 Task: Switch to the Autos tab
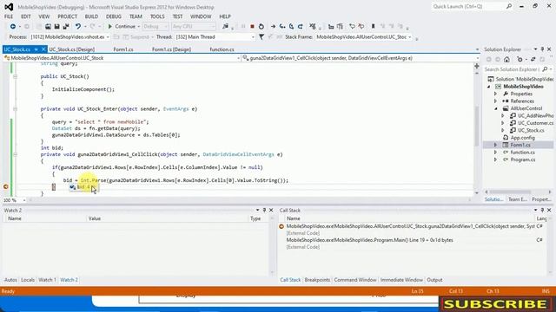tap(10, 280)
